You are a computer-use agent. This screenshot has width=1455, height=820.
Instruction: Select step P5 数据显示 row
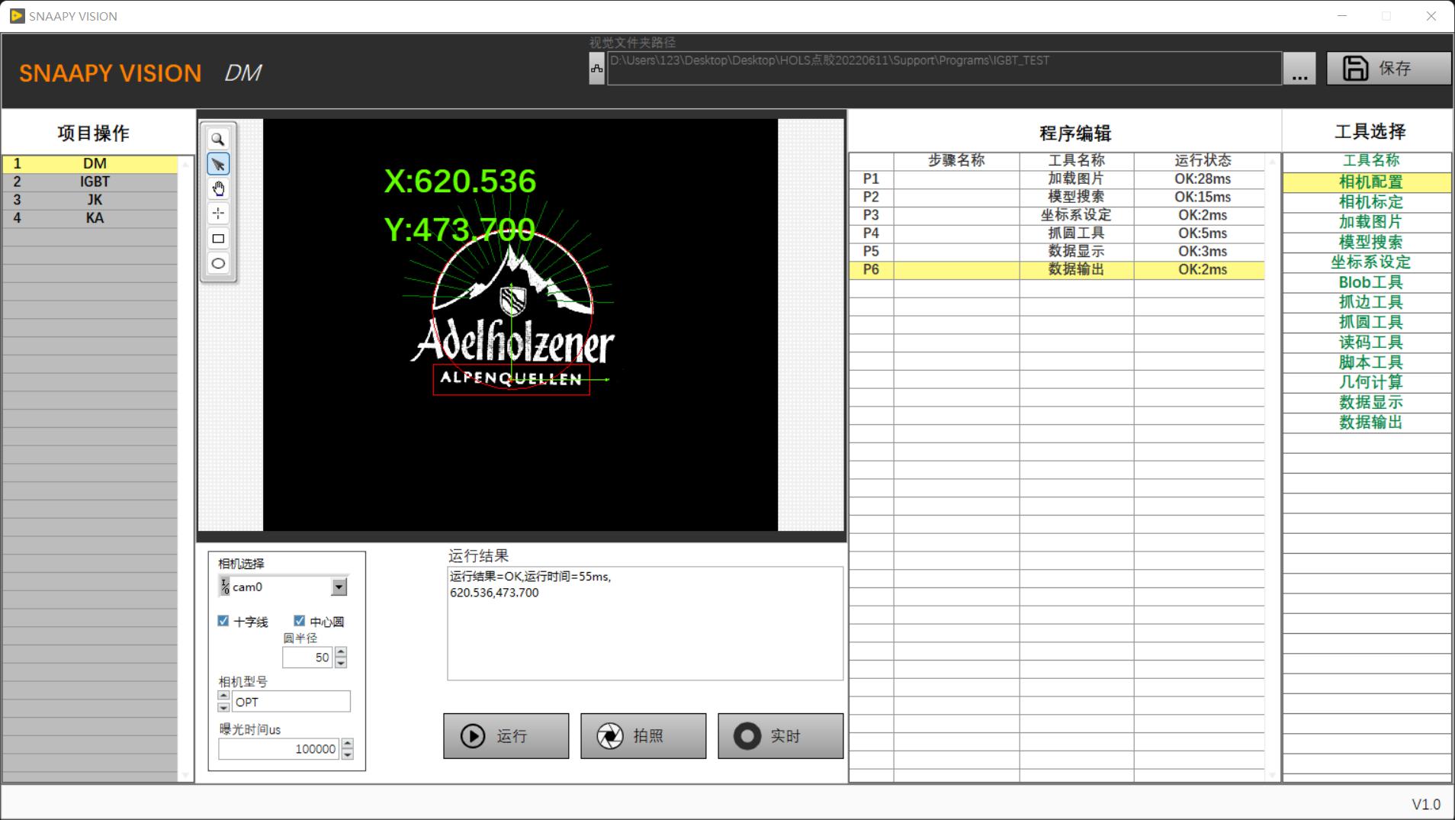pyautogui.click(x=1057, y=251)
